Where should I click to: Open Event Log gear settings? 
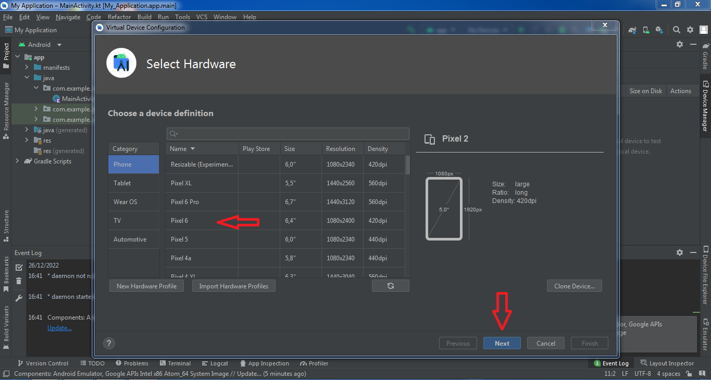(x=680, y=252)
